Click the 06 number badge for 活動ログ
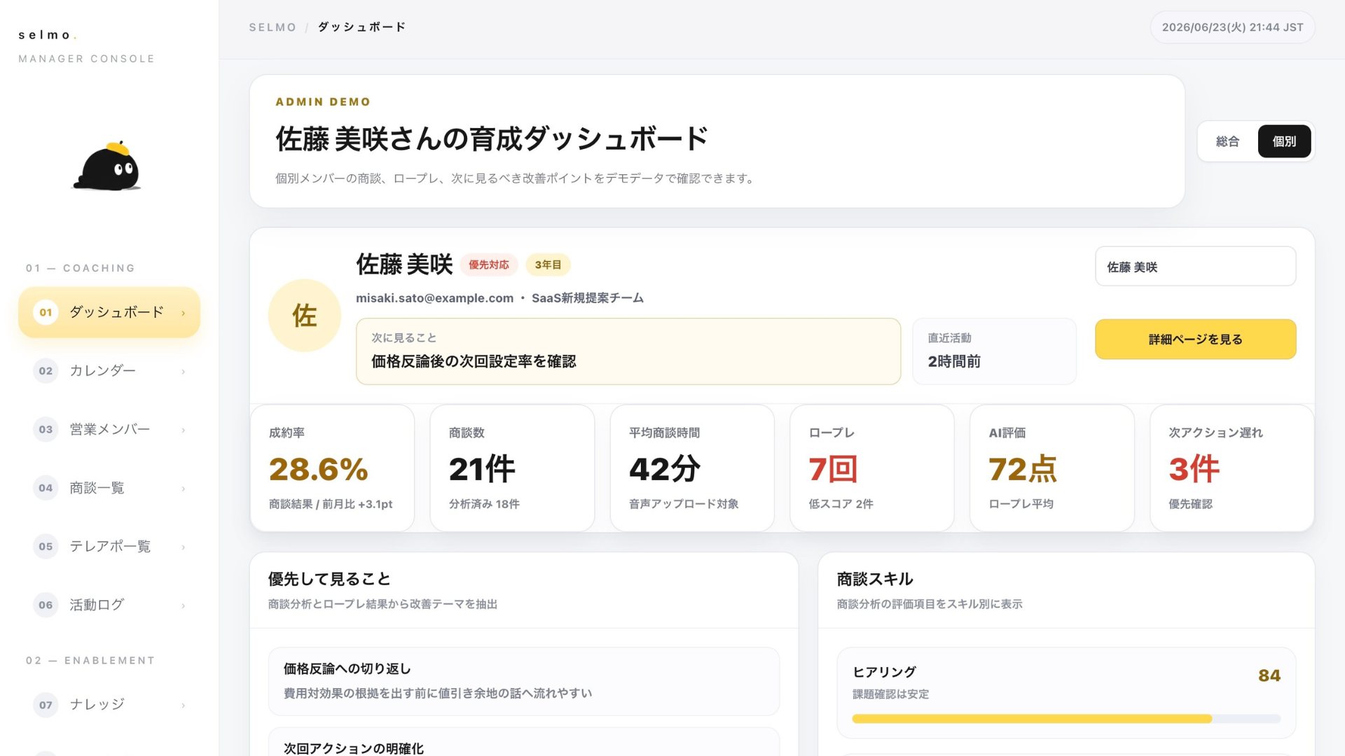Image resolution: width=1345 pixels, height=756 pixels. pyautogui.click(x=46, y=605)
